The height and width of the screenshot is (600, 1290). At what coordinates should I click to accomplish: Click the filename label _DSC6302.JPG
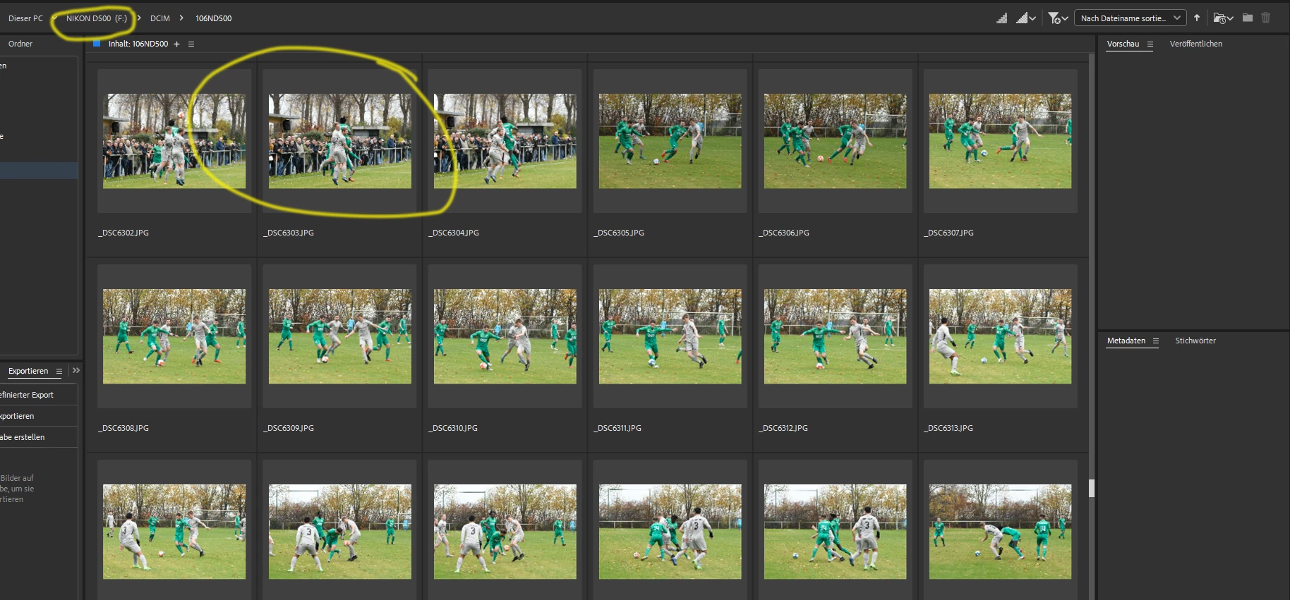[123, 233]
